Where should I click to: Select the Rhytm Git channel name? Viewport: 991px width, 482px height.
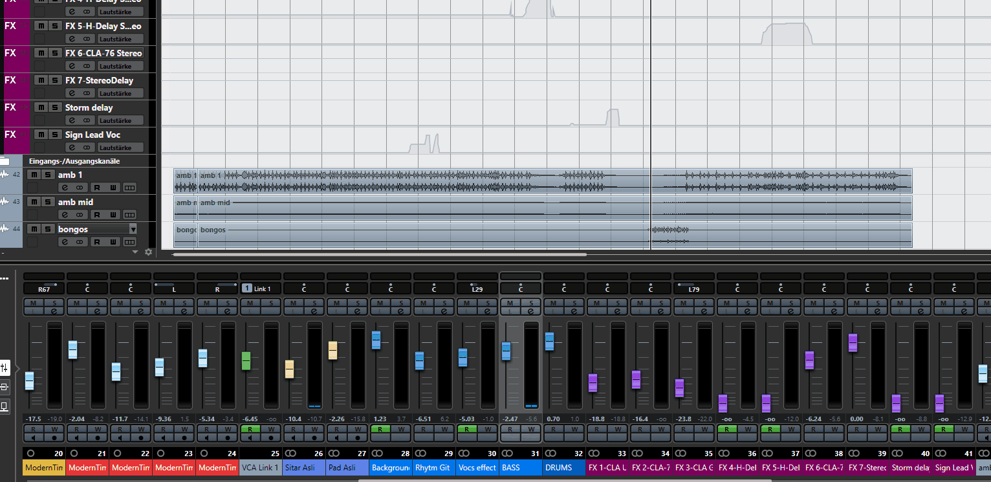pos(433,468)
